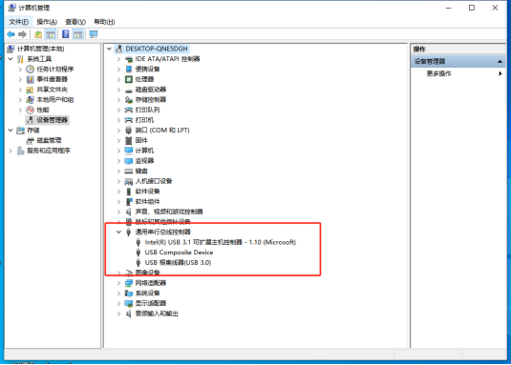Select the DESKTOP-QNE5DGH computer name label
Image resolution: width=511 pixels, height=365 pixels.
[x=157, y=49]
